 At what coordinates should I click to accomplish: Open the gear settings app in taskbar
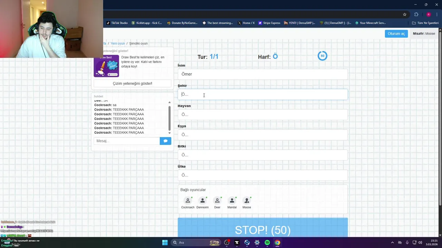257,242
